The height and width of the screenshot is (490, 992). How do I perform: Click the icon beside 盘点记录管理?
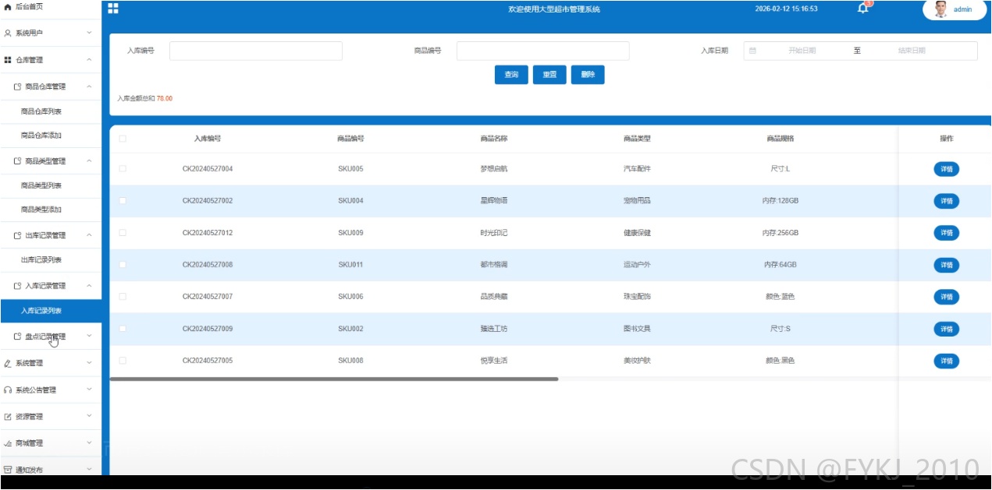pos(17,337)
